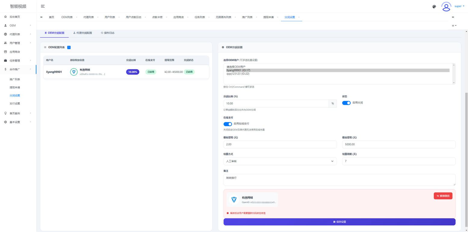
Task: Click the 应用商店 store icon
Action: (x=5, y=52)
